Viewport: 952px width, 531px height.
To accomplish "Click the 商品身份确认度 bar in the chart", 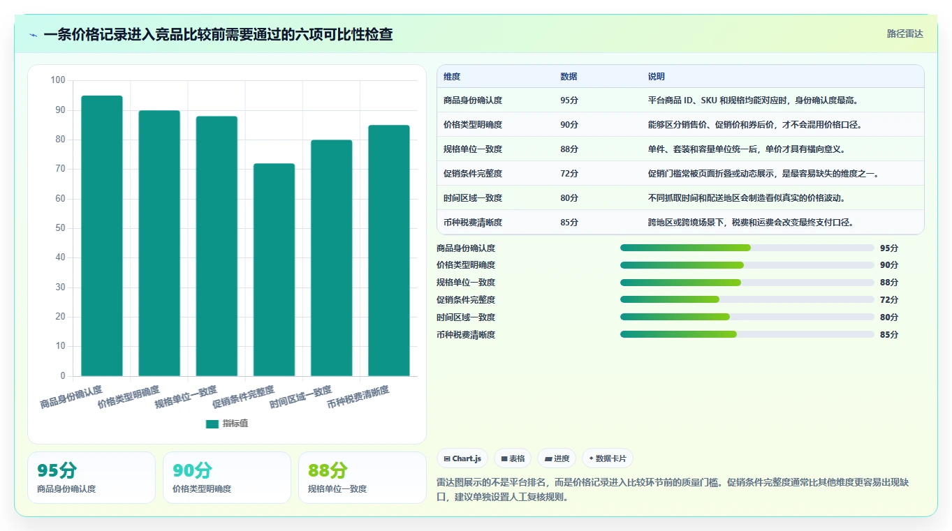I will (x=102, y=236).
